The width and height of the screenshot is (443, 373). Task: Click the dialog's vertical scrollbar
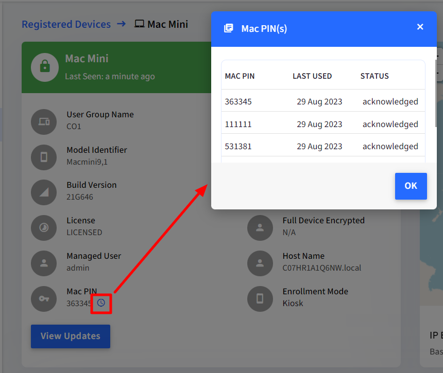tap(436, 93)
